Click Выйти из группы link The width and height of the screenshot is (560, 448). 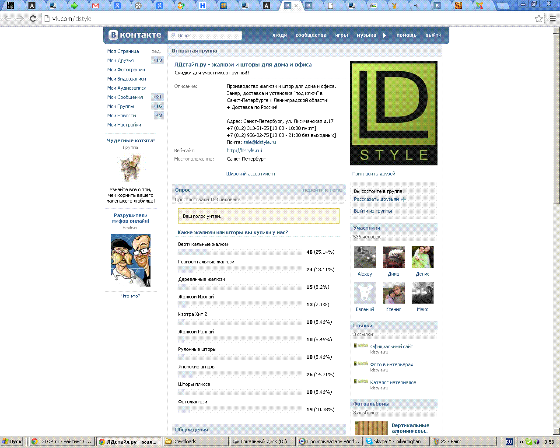(x=373, y=211)
